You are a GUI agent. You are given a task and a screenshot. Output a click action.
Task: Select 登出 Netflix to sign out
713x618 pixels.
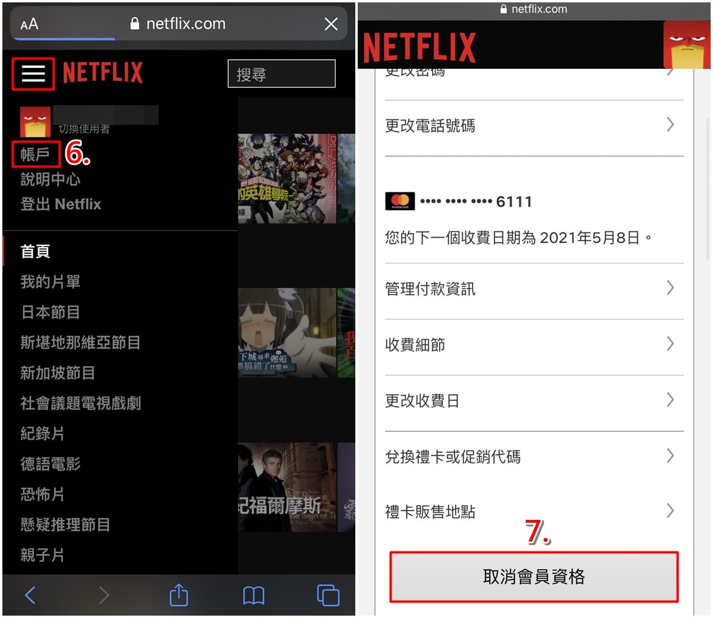61,204
